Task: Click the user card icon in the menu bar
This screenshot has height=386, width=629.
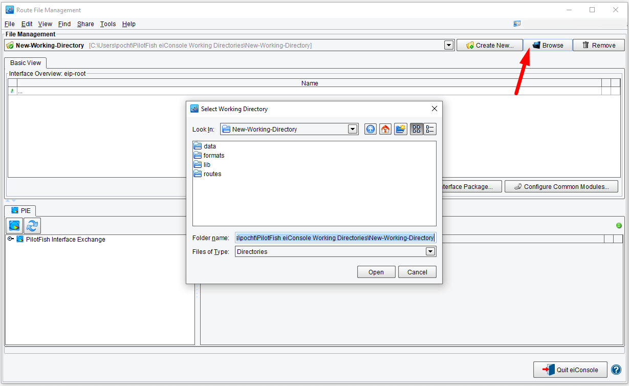Action: pyautogui.click(x=517, y=24)
